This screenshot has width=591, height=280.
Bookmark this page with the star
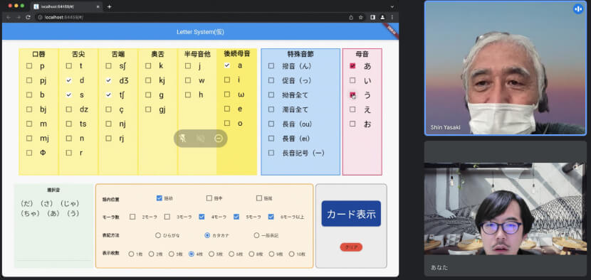(x=361, y=17)
